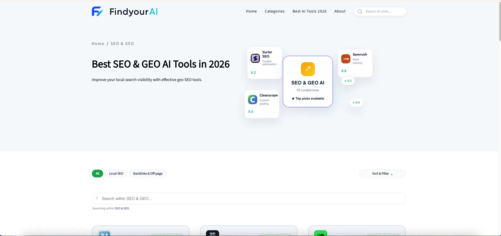Click the Rank tracking caption on Semrush card

coord(357,61)
